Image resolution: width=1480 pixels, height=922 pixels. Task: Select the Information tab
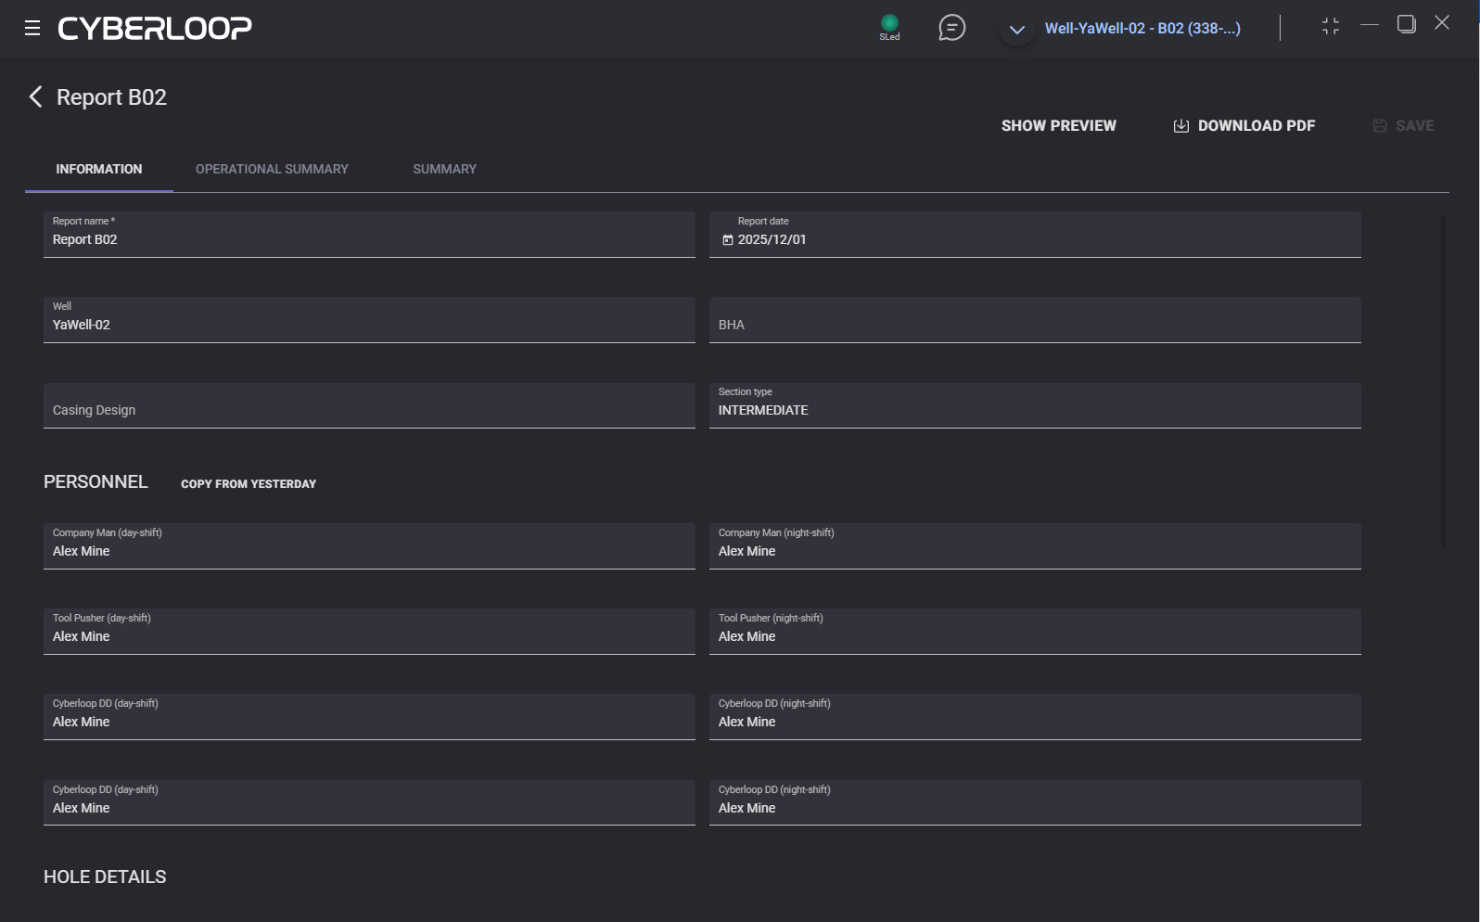click(x=99, y=169)
